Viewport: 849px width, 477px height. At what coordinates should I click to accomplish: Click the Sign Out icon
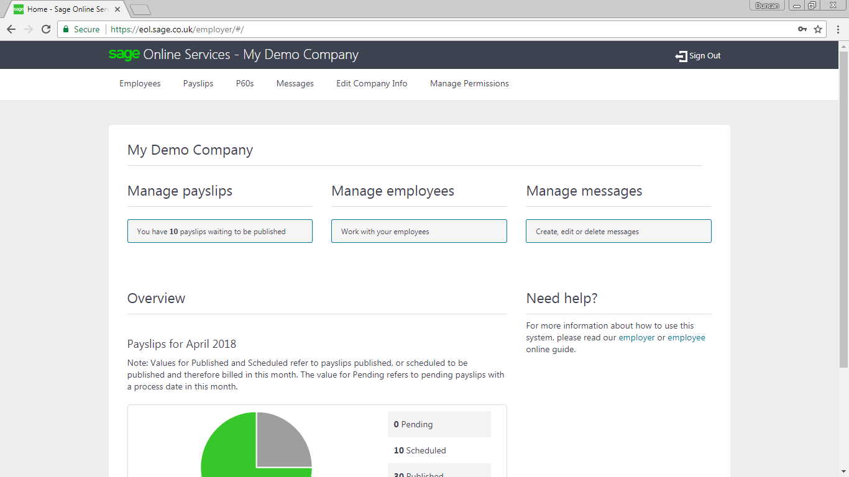[x=681, y=56]
